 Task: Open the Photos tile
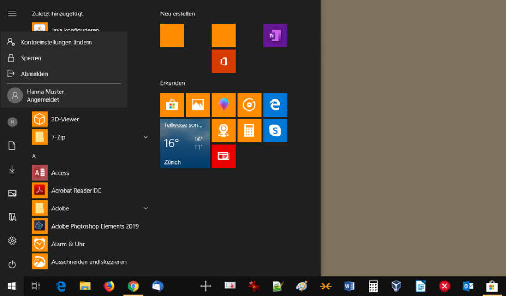tap(198, 105)
